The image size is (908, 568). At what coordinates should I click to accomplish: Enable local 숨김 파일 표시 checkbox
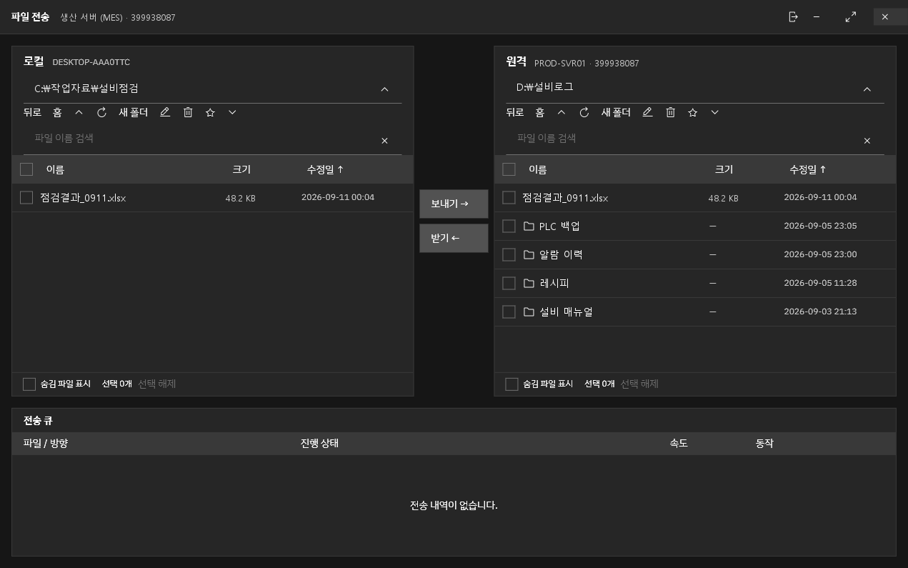tap(29, 384)
